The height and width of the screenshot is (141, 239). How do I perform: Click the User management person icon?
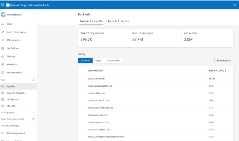click(x=2, y=133)
